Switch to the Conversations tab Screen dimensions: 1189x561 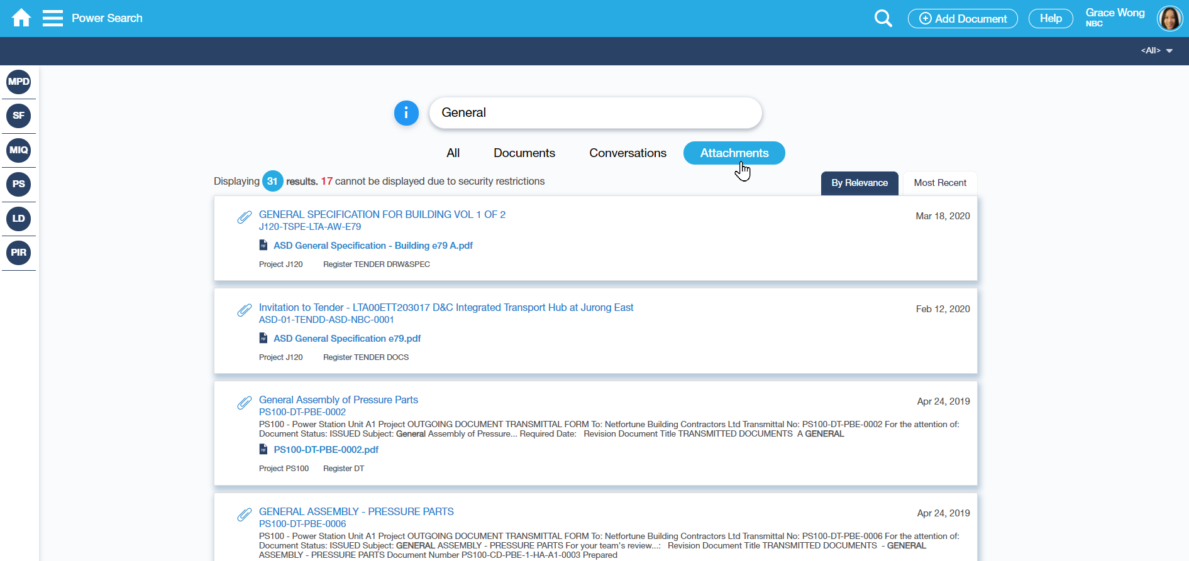pos(628,153)
